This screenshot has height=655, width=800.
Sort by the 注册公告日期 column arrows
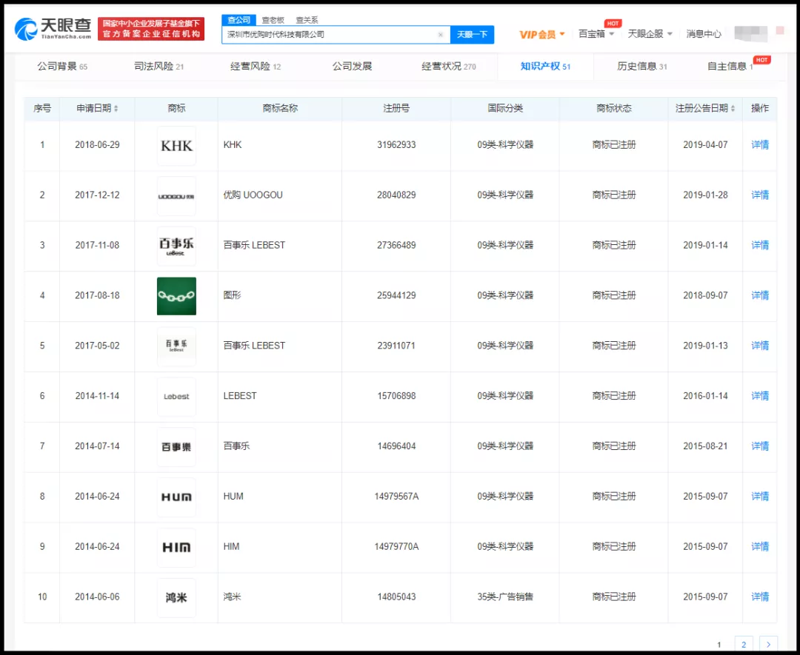(x=733, y=109)
